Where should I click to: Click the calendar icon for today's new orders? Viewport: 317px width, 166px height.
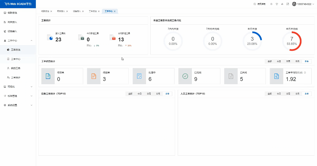pos(81,37)
